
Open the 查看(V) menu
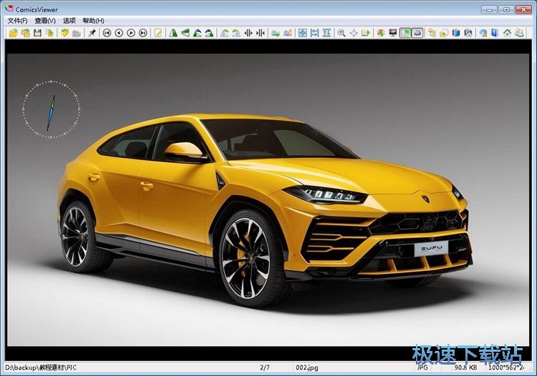click(x=45, y=21)
